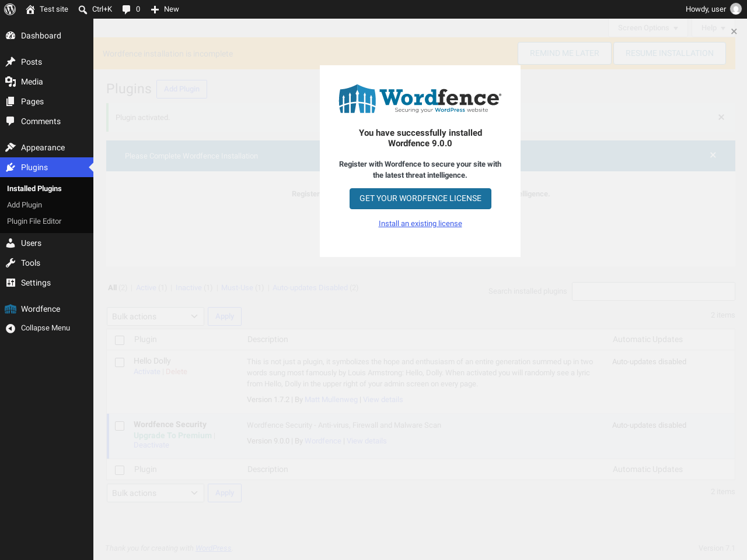Image resolution: width=747 pixels, height=560 pixels.
Task: Open the Matt Mullenweg author link
Action: pos(331,400)
